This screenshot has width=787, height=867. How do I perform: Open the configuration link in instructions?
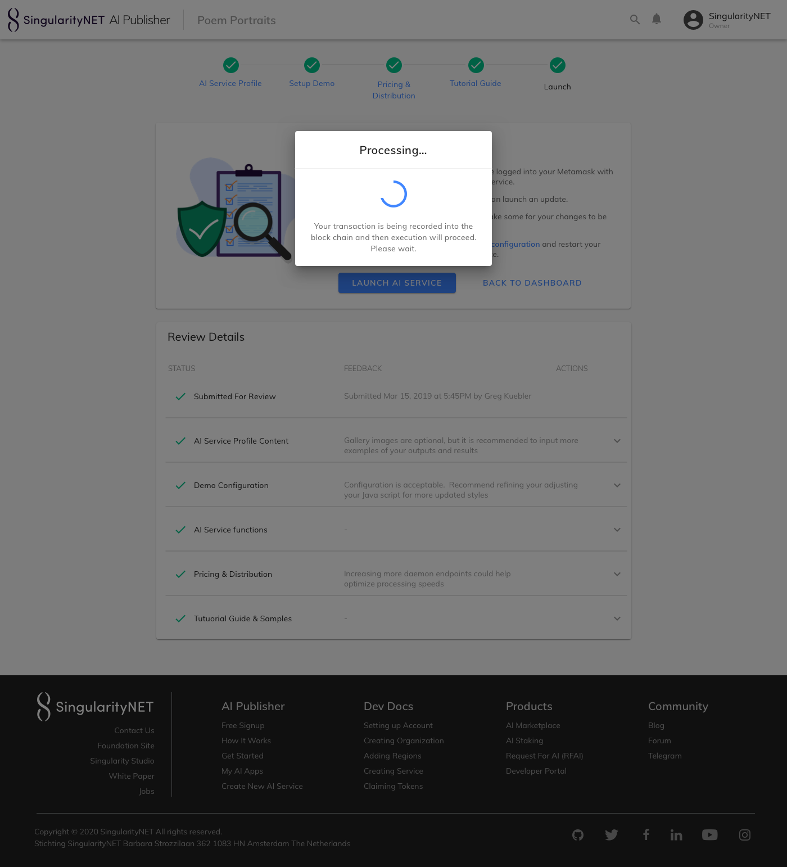[x=515, y=244]
